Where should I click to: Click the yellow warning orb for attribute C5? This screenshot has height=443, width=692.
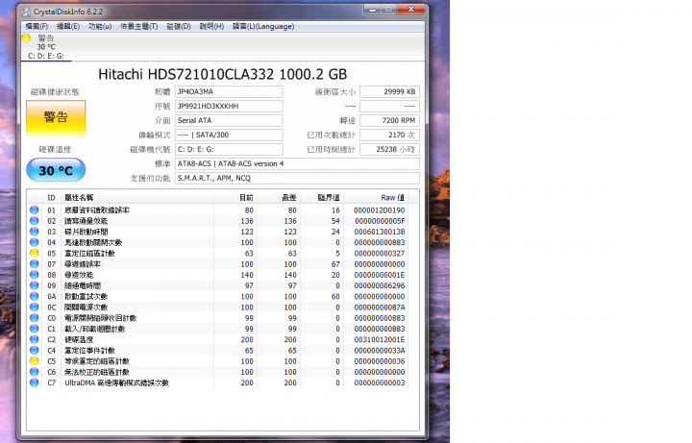[34, 361]
